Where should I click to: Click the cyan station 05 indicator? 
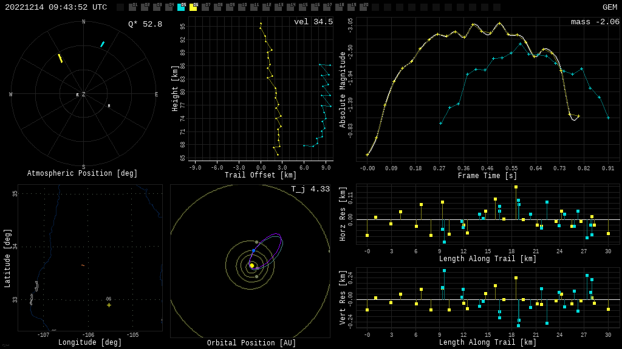click(x=181, y=7)
